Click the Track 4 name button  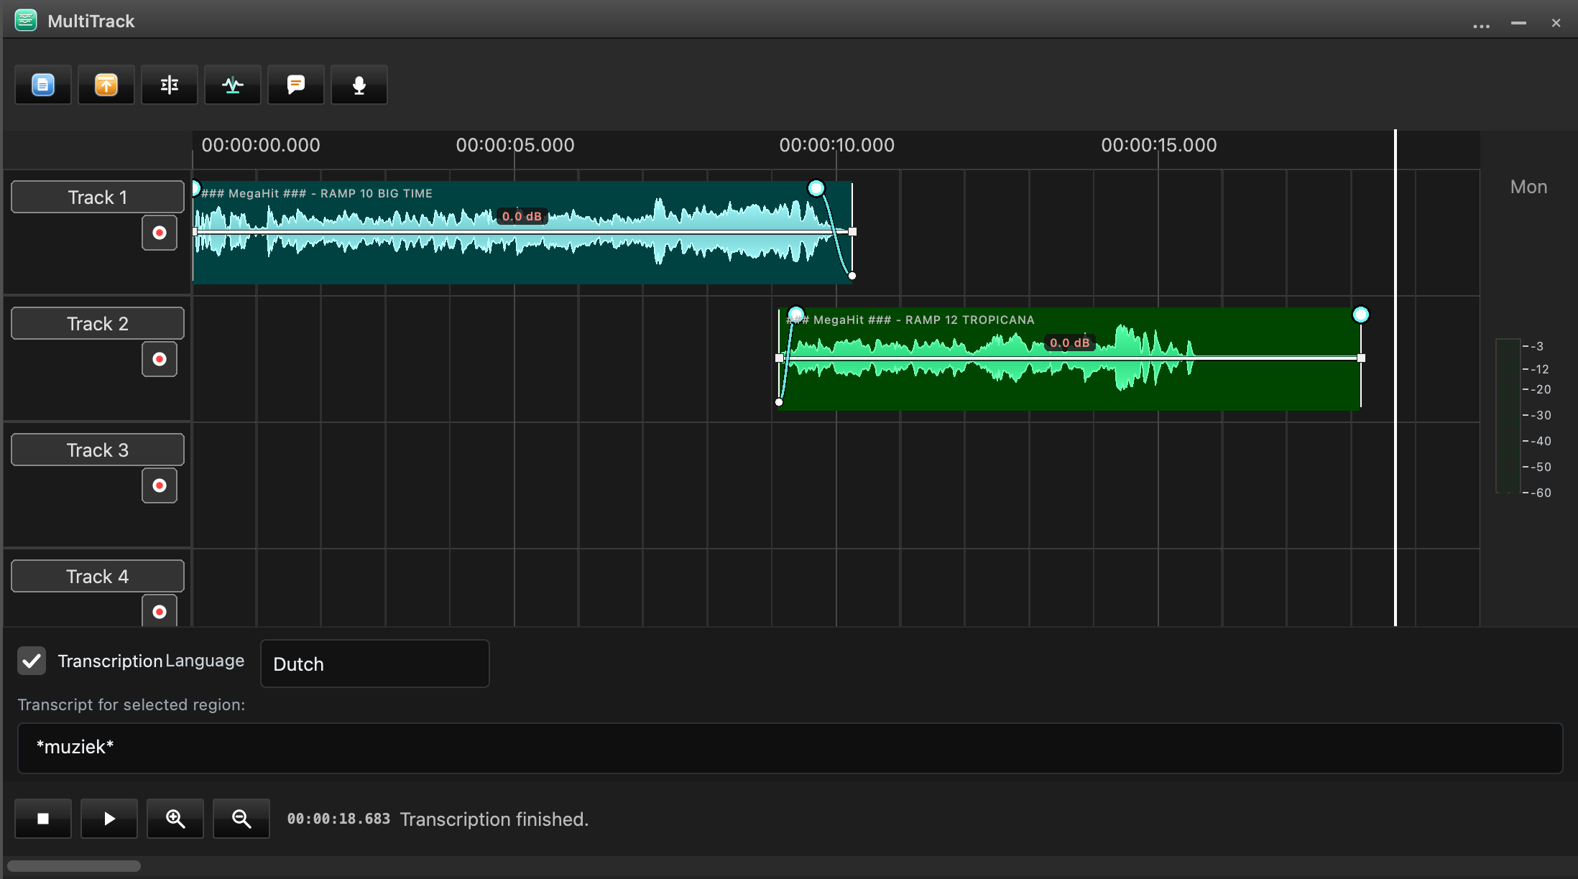coord(98,576)
